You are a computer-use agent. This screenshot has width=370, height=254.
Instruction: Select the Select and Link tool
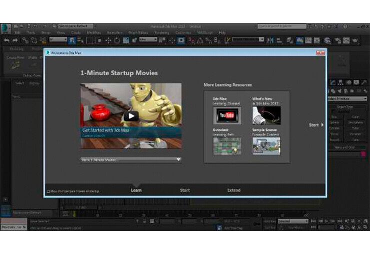(x=25, y=40)
